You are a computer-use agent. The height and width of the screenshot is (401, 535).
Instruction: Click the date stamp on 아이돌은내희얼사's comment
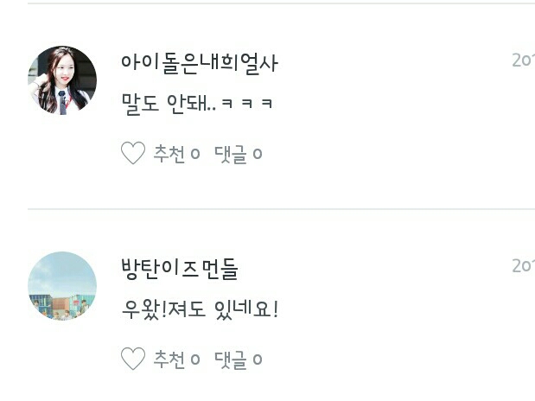coord(524,60)
